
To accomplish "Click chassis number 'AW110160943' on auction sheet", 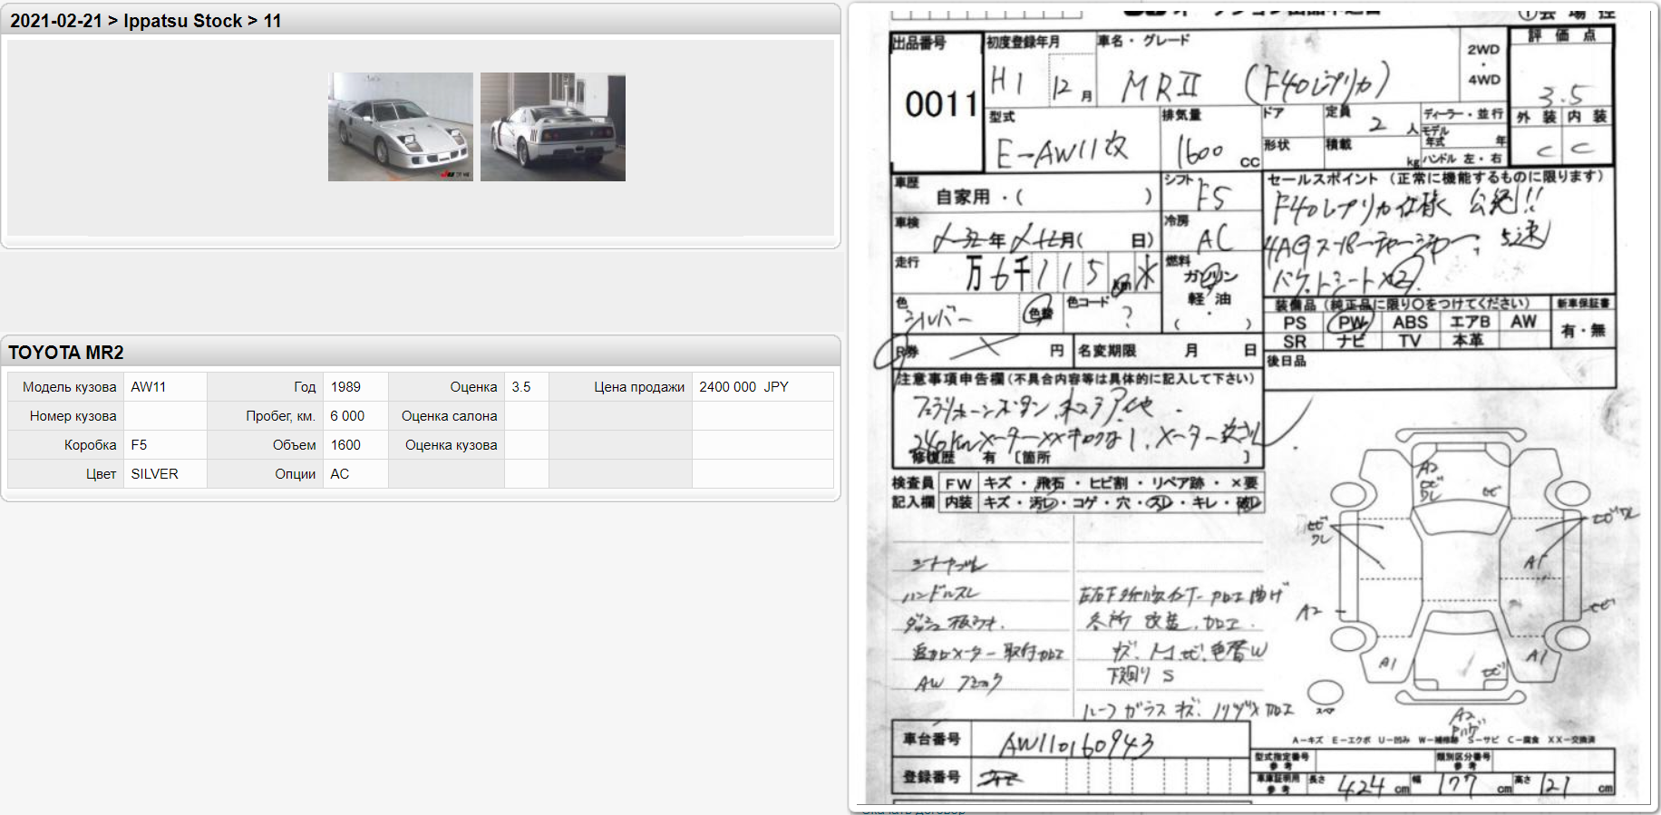I will [1077, 745].
